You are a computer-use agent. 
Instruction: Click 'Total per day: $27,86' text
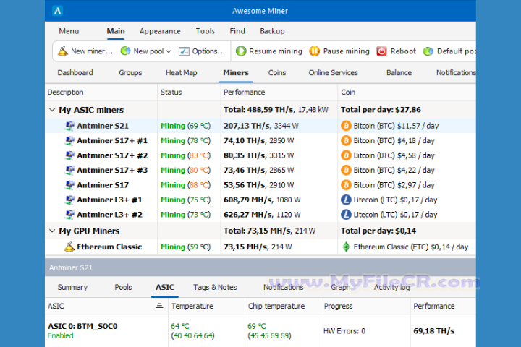[x=381, y=110]
